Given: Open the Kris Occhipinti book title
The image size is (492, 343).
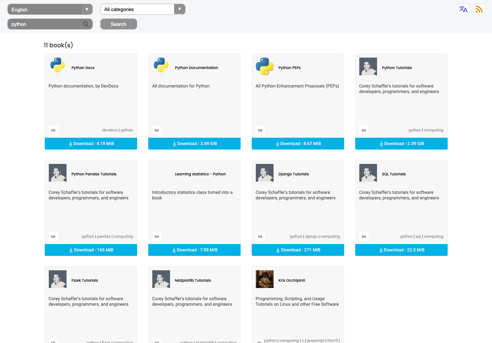Looking at the screenshot, I should pos(292,281).
